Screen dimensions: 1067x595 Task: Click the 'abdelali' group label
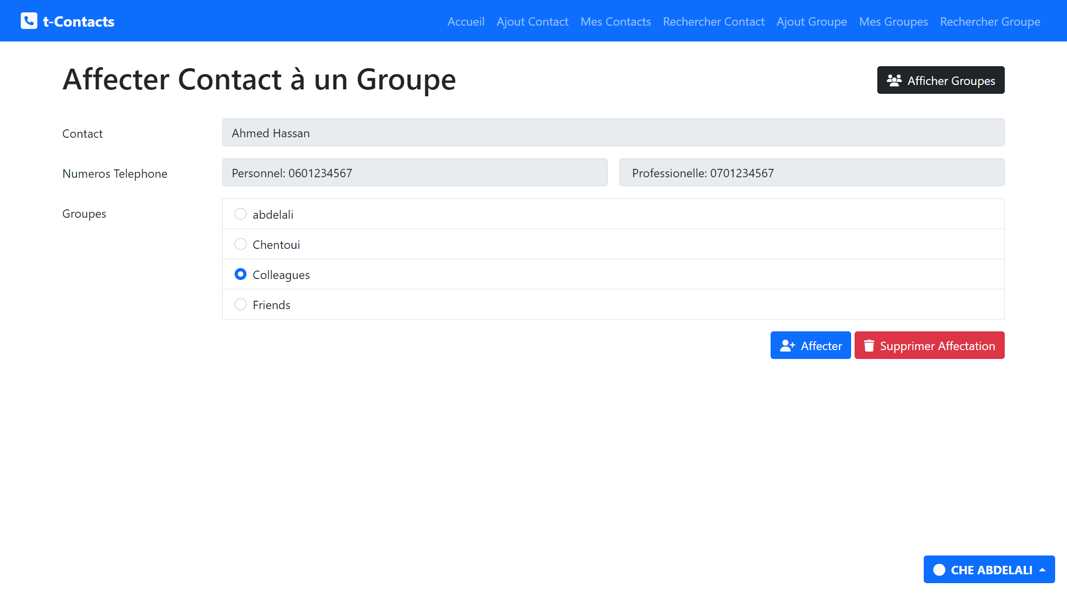point(273,214)
